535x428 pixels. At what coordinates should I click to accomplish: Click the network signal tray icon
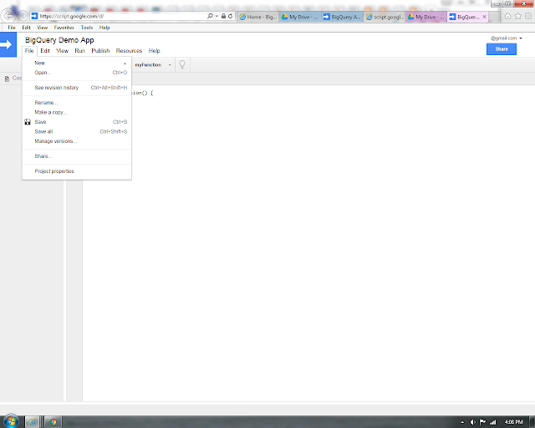492,422
